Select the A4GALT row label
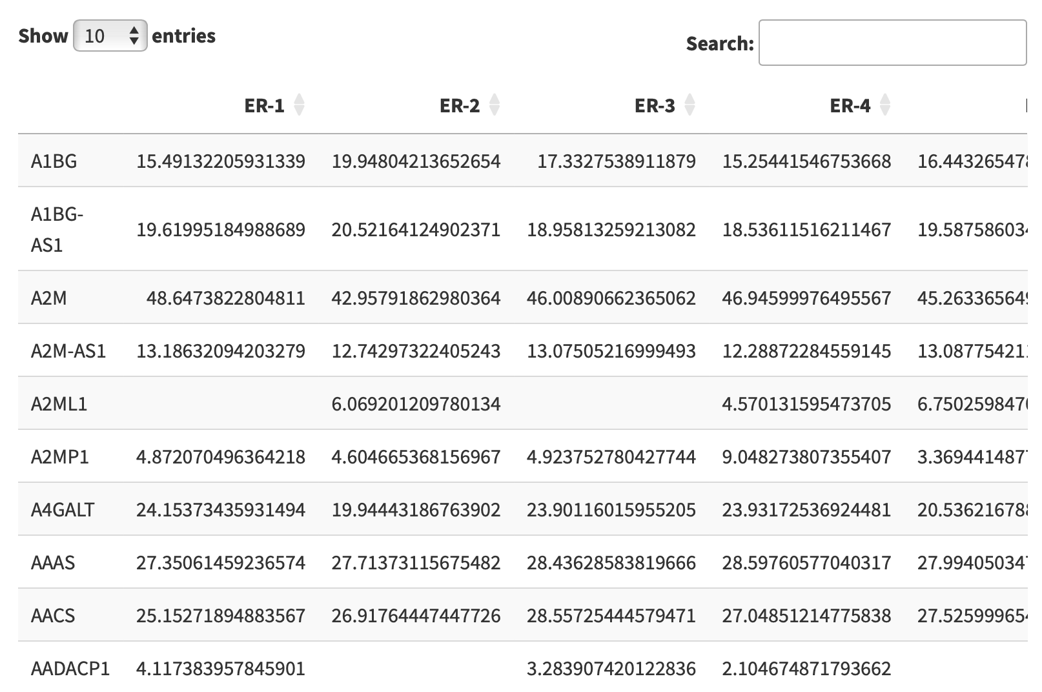This screenshot has height=692, width=1042. point(63,510)
